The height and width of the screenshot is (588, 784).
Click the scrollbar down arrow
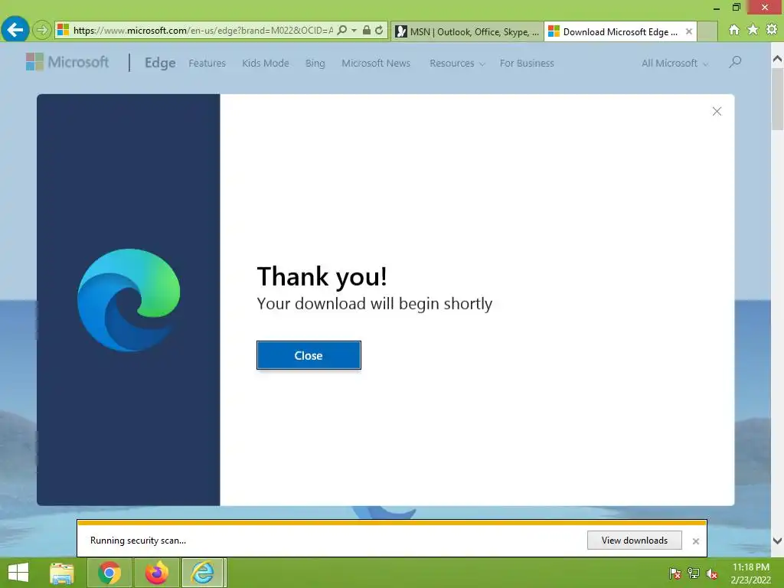pos(777,541)
